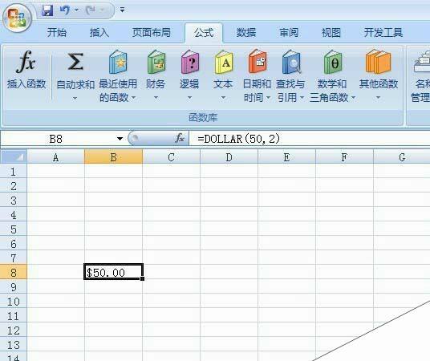
Task: Switch to the 页面布局 tab
Action: 152,33
